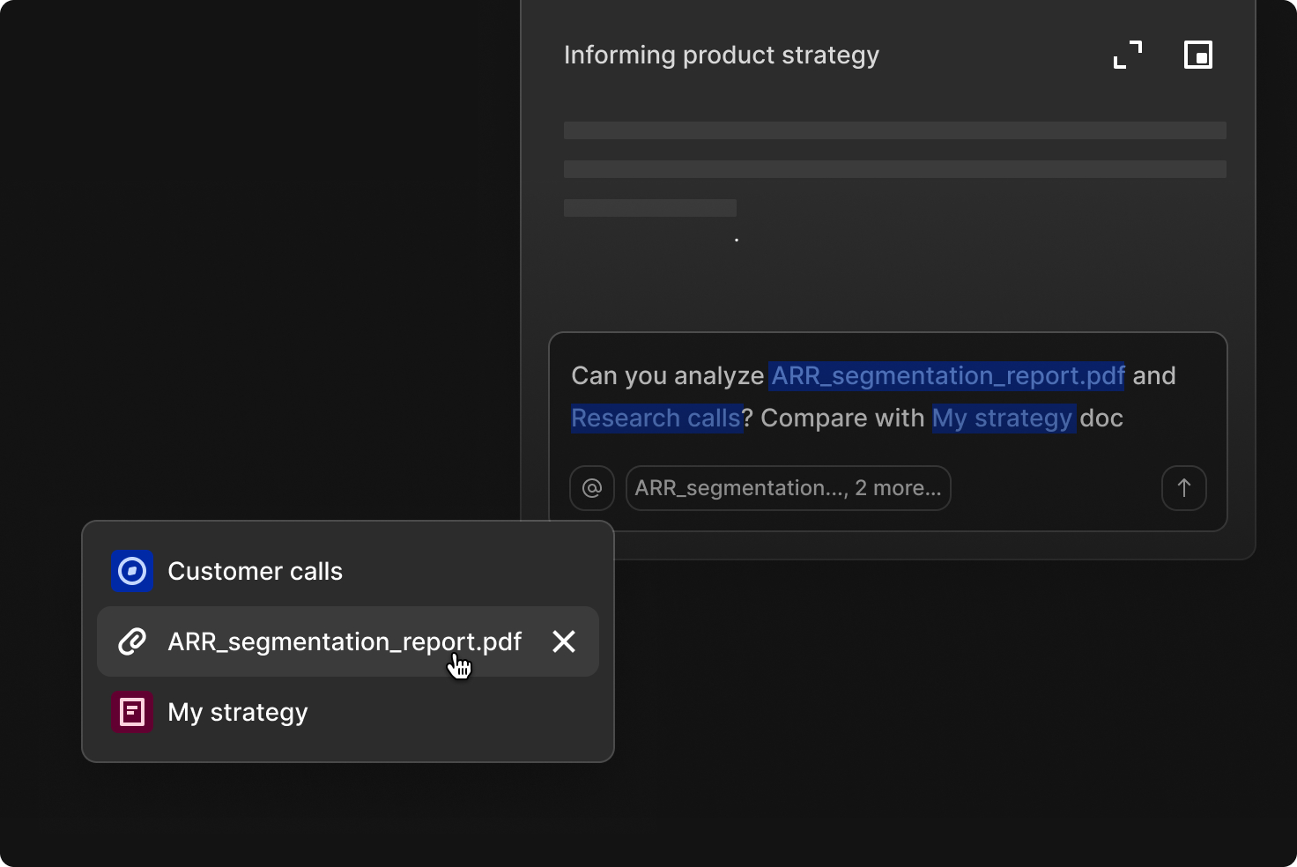
Task: Click the first loading placeholder line
Action: pos(894,130)
